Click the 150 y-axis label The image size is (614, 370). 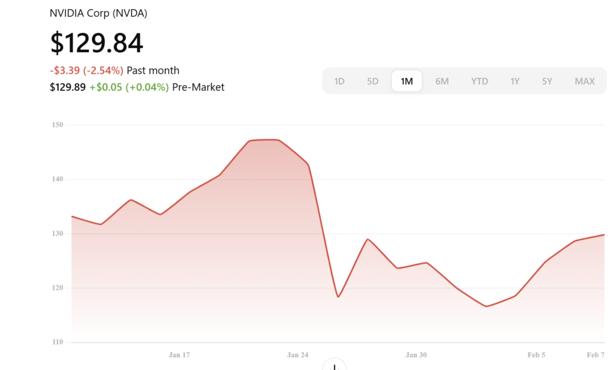point(58,125)
